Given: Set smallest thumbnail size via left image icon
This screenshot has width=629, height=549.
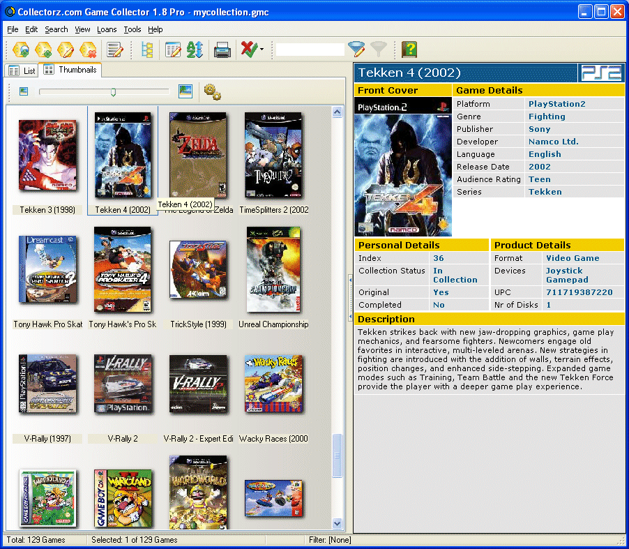Looking at the screenshot, I should [x=23, y=91].
